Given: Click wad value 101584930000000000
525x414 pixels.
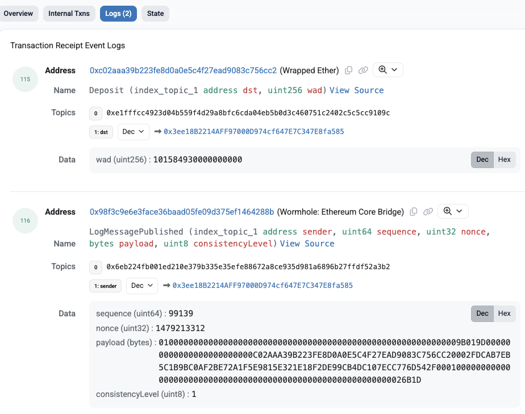Looking at the screenshot, I should pyautogui.click(x=198, y=160).
